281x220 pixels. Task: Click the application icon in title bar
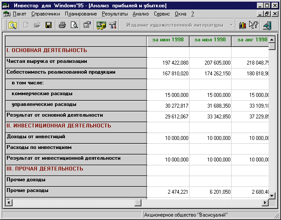click(x=6, y=6)
